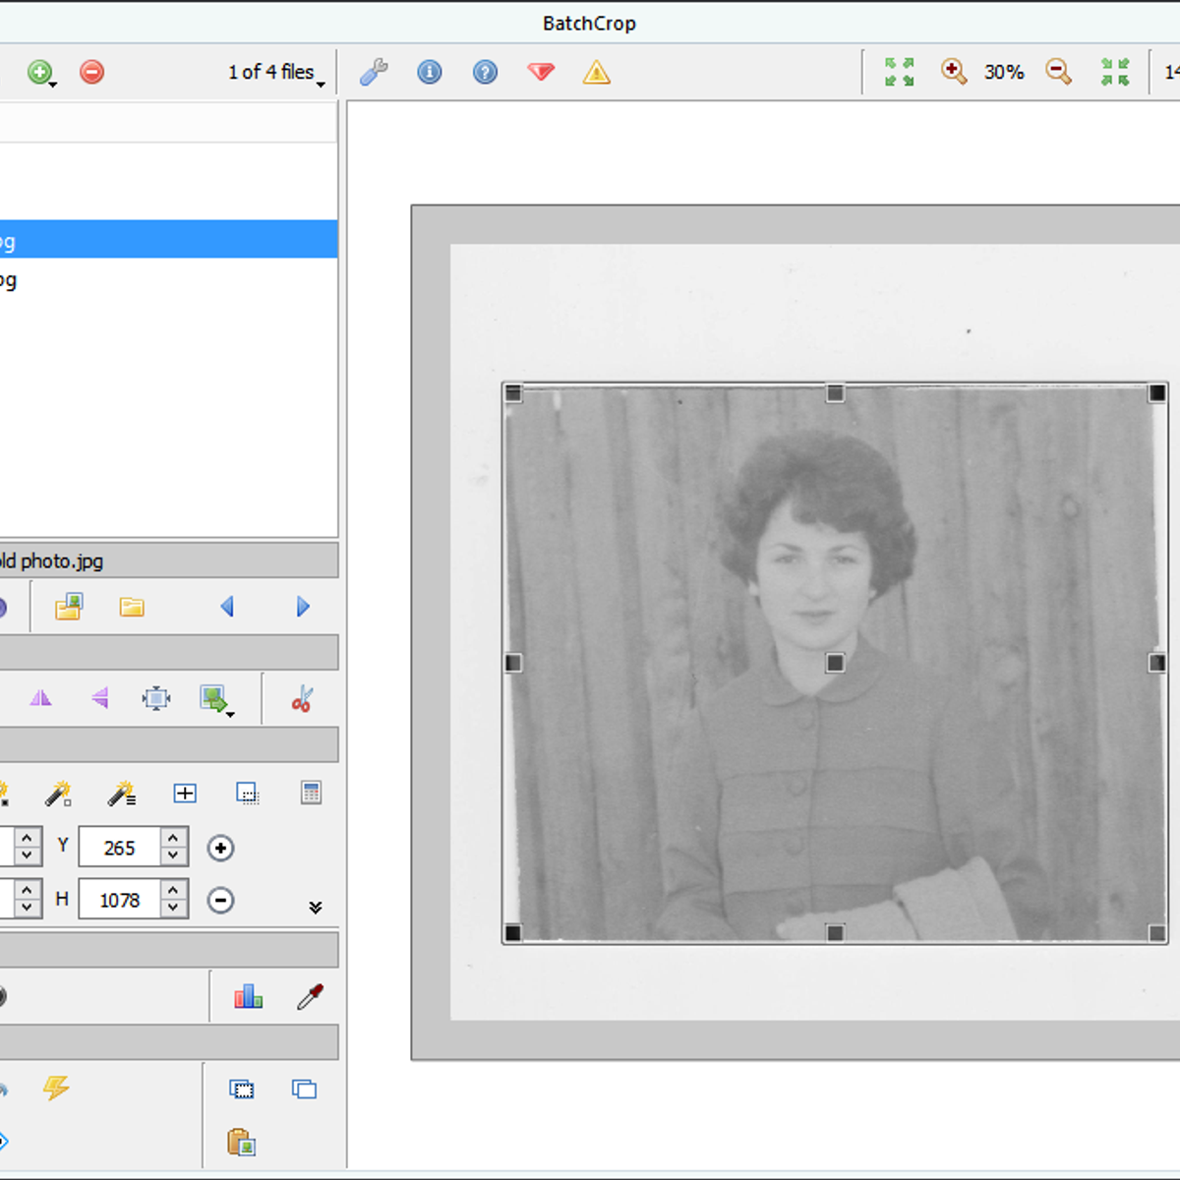Select the eyedropper color picker
The height and width of the screenshot is (1180, 1180).
(310, 997)
